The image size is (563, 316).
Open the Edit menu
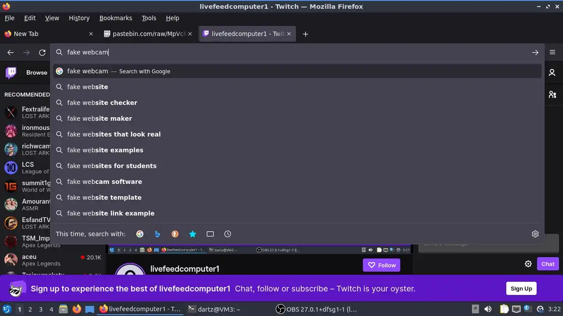click(30, 18)
